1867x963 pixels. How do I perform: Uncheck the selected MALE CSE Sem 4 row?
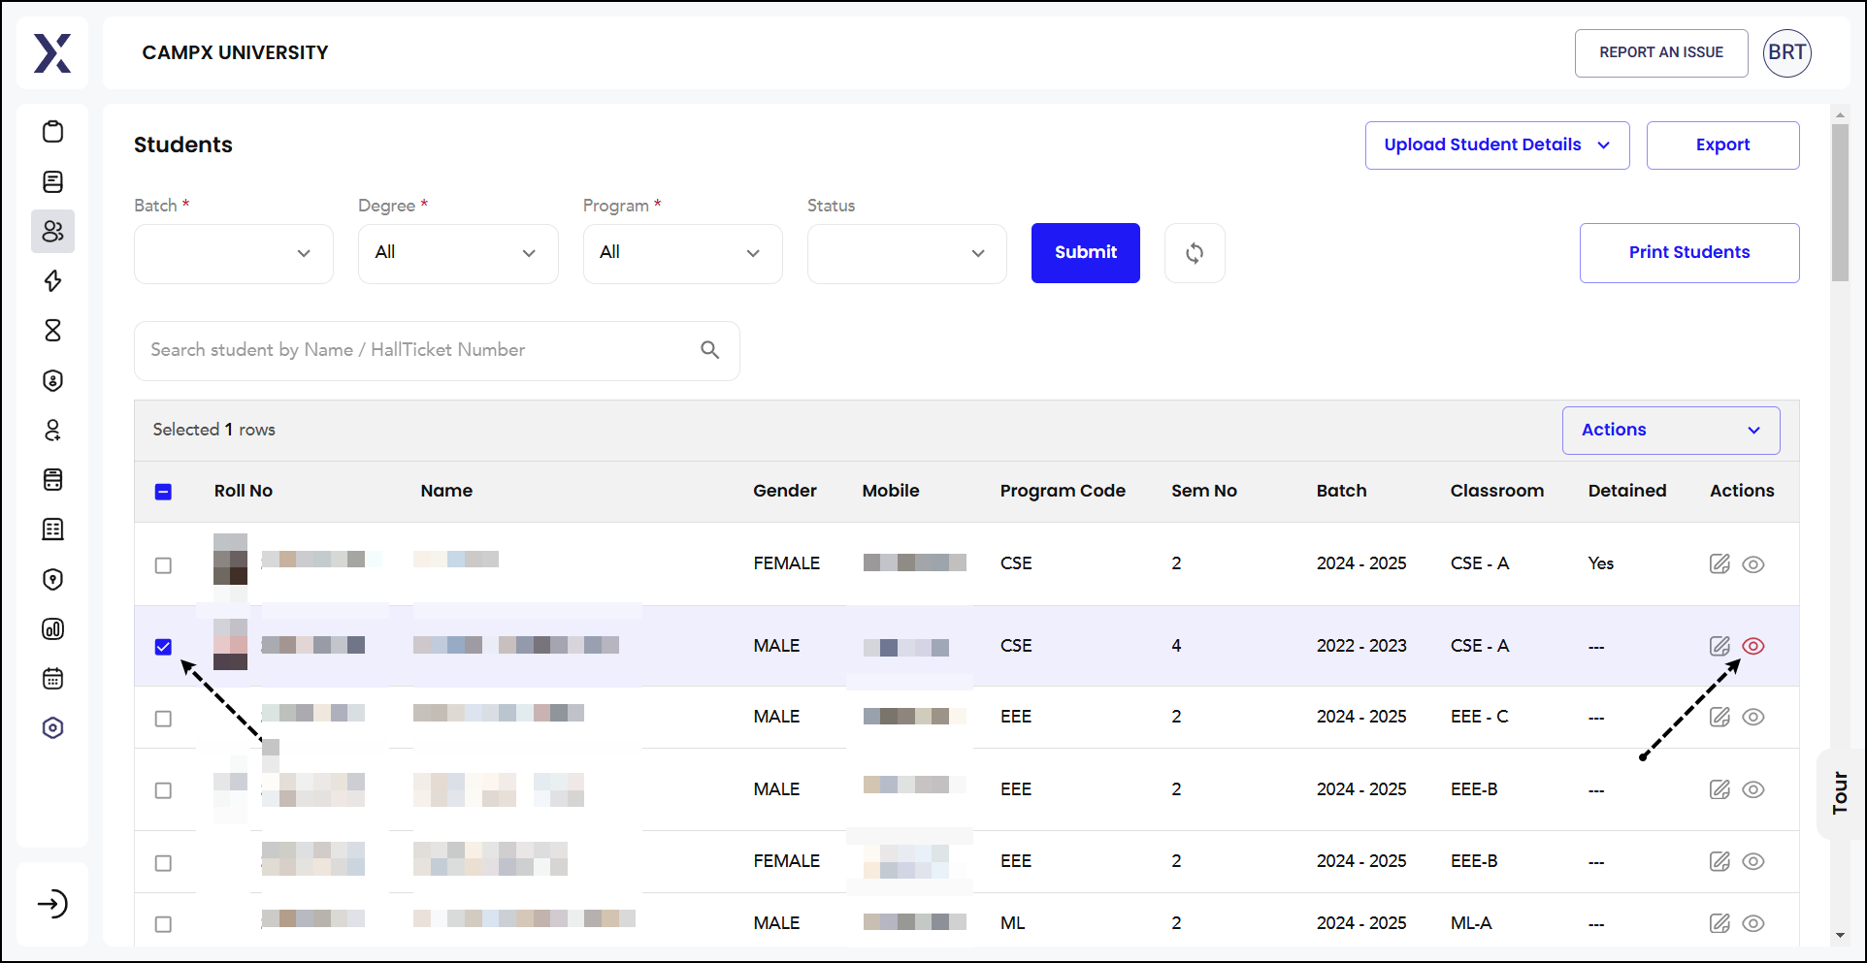coord(163,647)
